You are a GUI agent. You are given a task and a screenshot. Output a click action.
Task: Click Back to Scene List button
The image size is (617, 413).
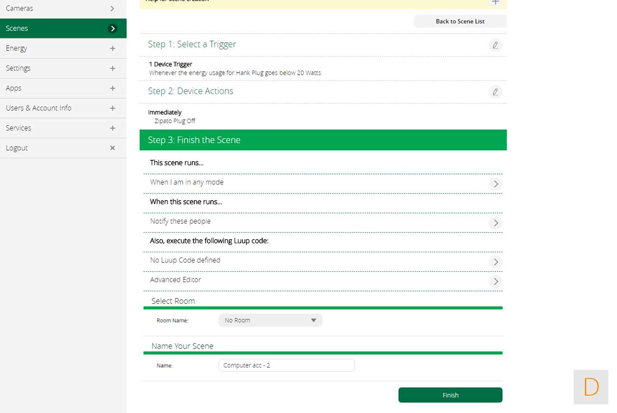460,21
